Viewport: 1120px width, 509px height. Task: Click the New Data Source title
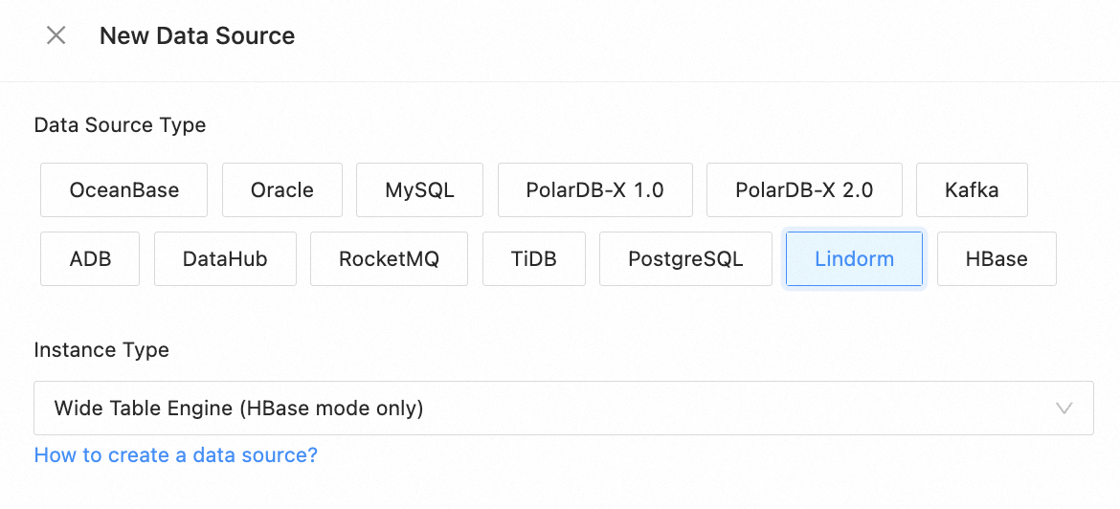pyautogui.click(x=197, y=36)
